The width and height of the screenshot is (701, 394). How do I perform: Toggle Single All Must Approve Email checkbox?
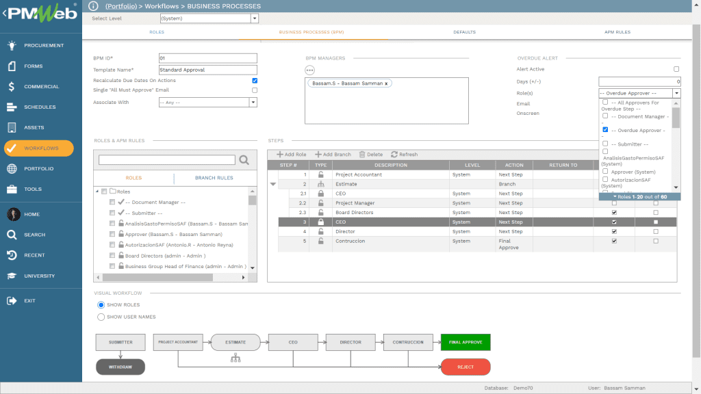pos(255,90)
